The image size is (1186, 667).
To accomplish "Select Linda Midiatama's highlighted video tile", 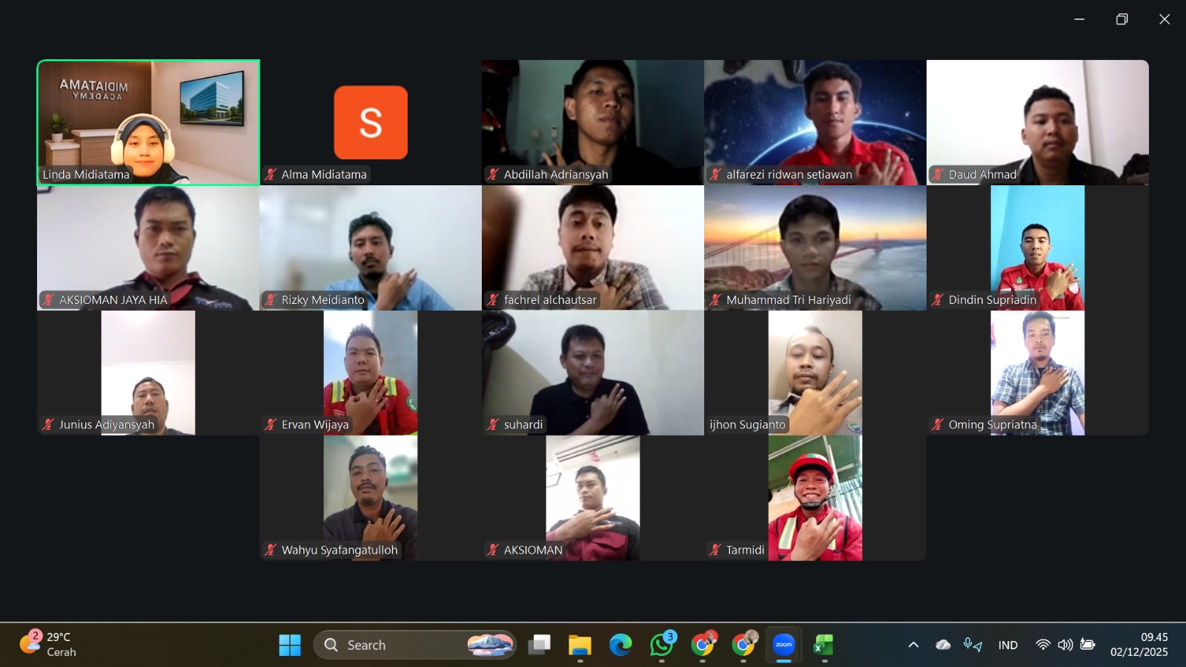I will 148,122.
